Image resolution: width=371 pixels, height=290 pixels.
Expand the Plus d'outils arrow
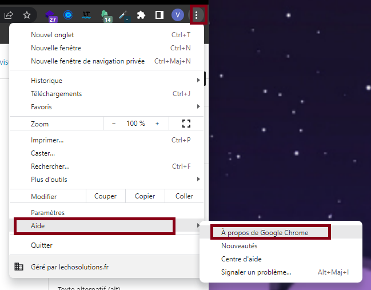[x=198, y=179]
